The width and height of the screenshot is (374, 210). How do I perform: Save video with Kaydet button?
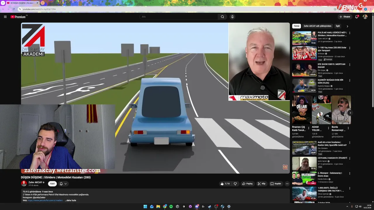(x=276, y=184)
